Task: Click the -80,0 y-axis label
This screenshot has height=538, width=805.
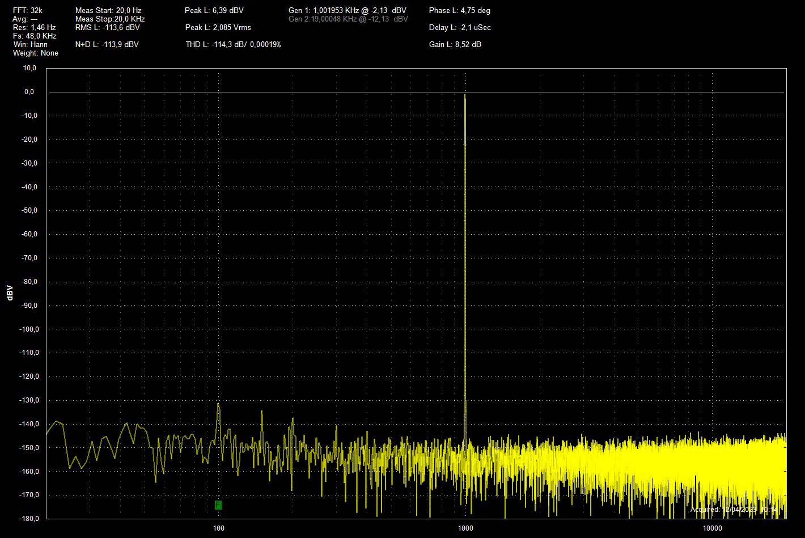Action: (x=28, y=282)
